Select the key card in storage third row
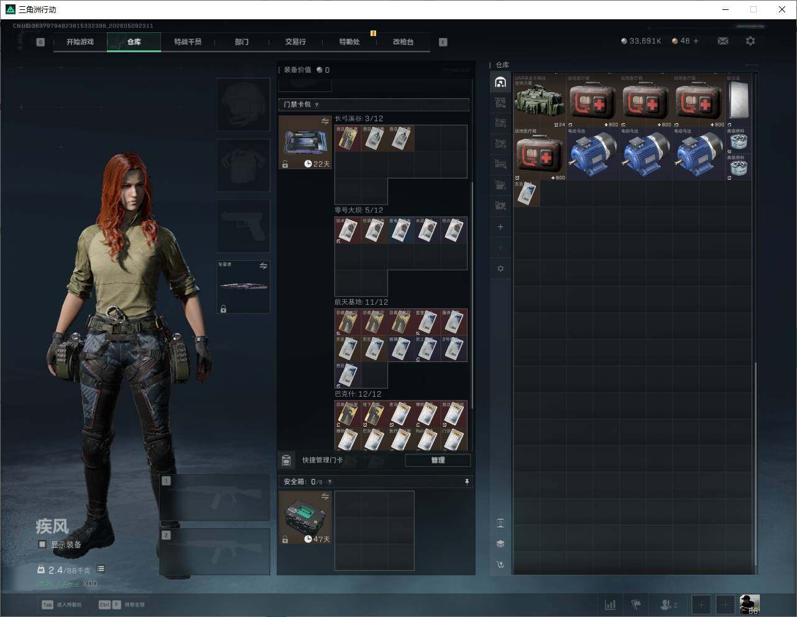This screenshot has width=797, height=617. [527, 193]
